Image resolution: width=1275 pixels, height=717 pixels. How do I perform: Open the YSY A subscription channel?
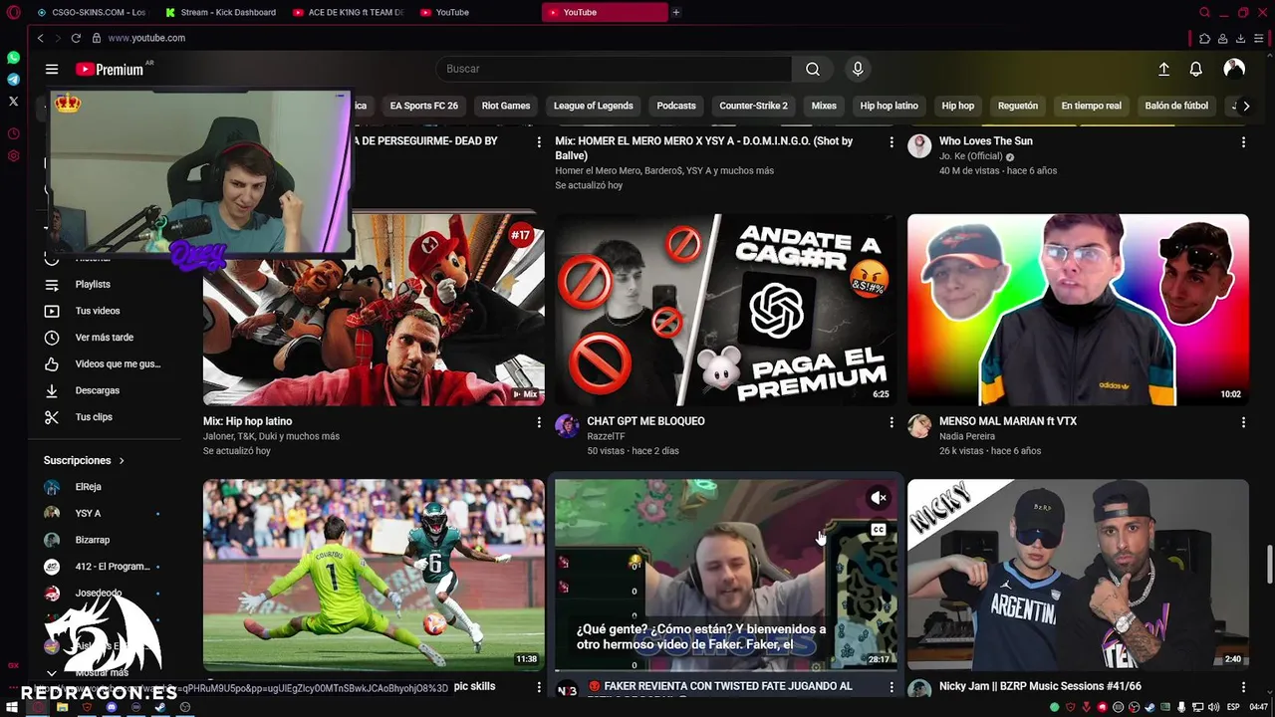pos(88,514)
